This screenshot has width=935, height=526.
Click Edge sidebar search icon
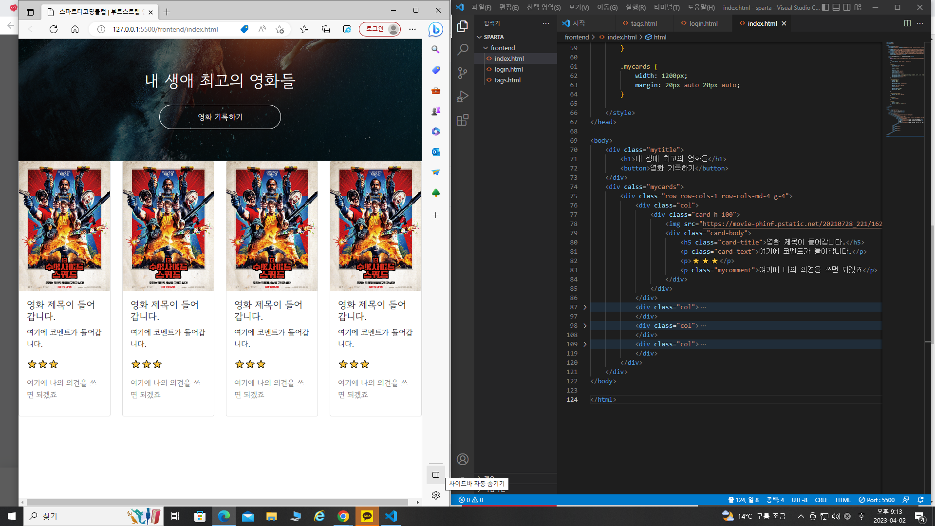[436, 50]
